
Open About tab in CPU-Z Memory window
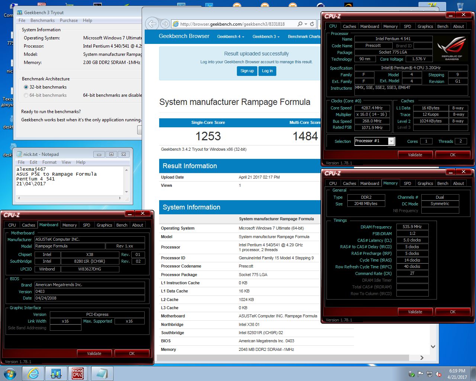point(458,183)
